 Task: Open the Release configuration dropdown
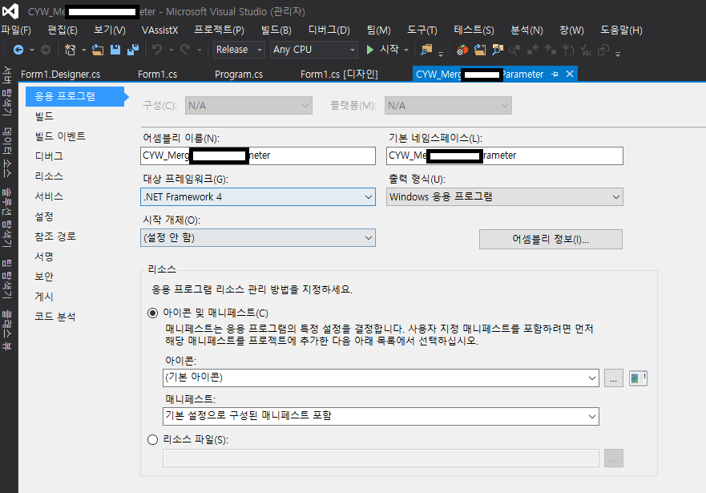(x=239, y=50)
